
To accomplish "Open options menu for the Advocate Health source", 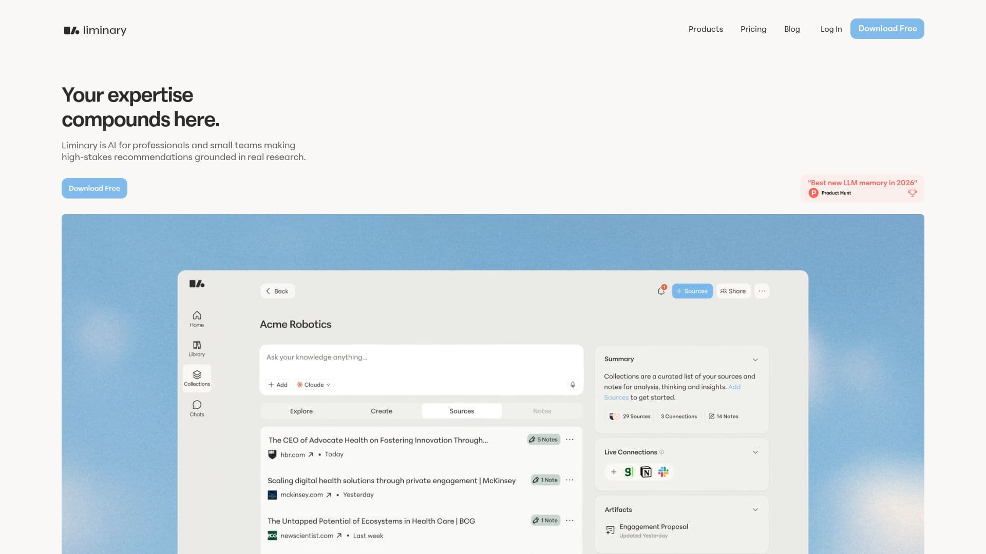I will coord(570,440).
